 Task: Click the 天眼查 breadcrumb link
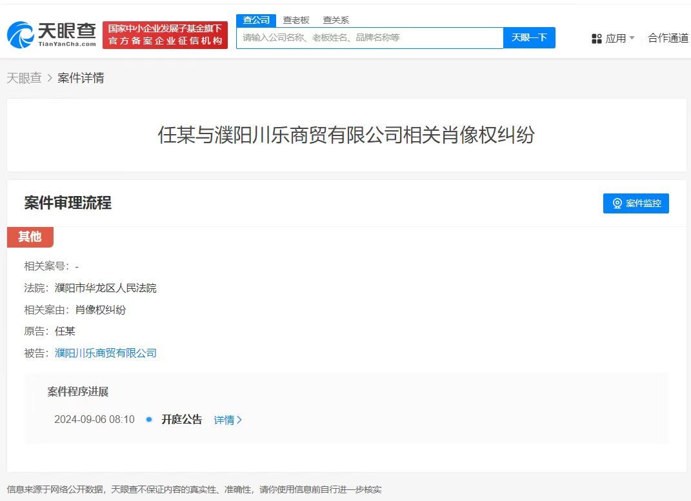pos(24,77)
